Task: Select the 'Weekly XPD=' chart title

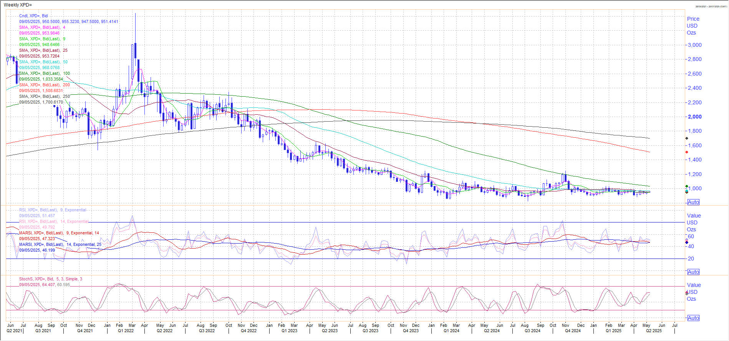Action: [18, 5]
